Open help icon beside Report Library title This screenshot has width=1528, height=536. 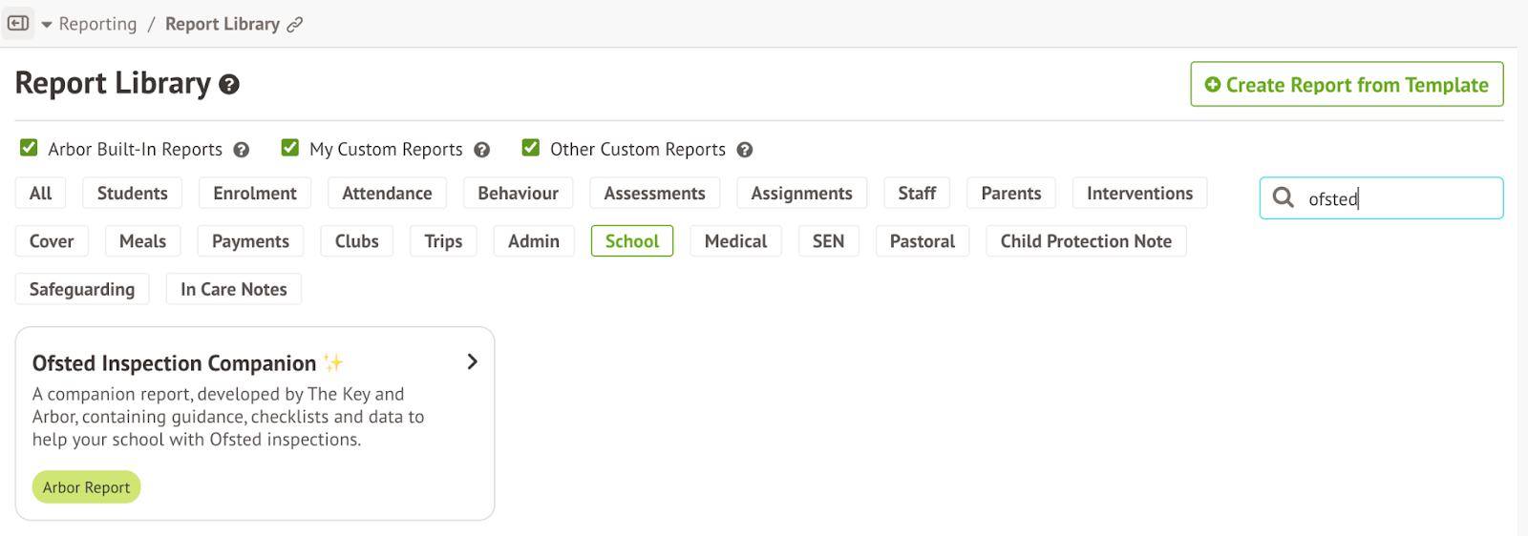point(229,85)
